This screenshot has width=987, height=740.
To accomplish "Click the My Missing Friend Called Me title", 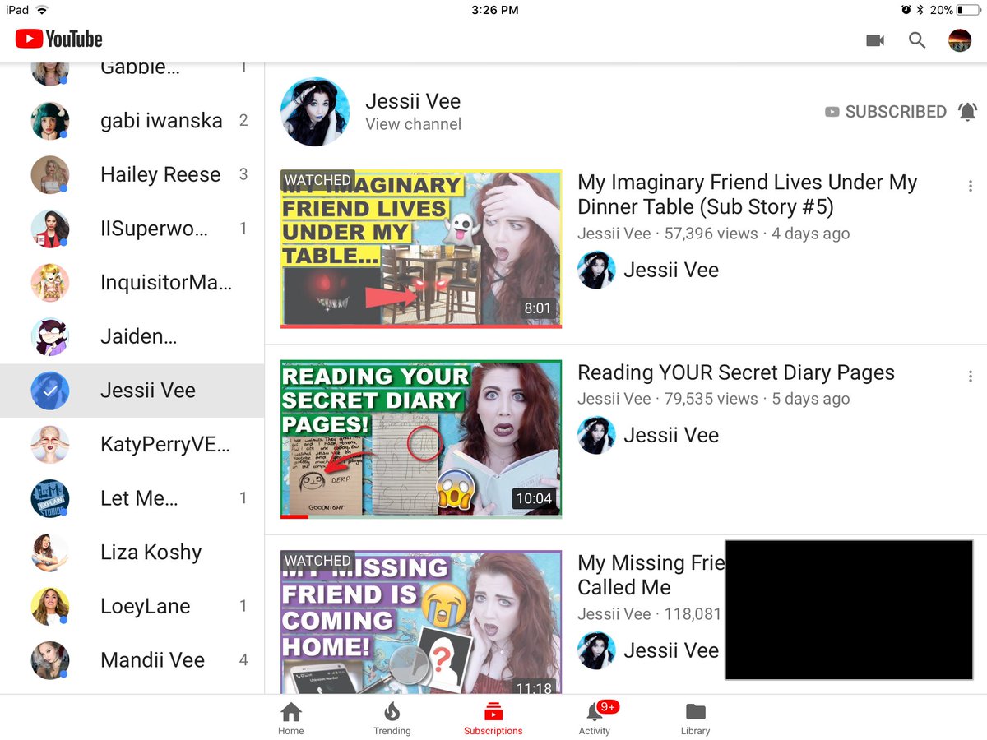I will pos(651,575).
